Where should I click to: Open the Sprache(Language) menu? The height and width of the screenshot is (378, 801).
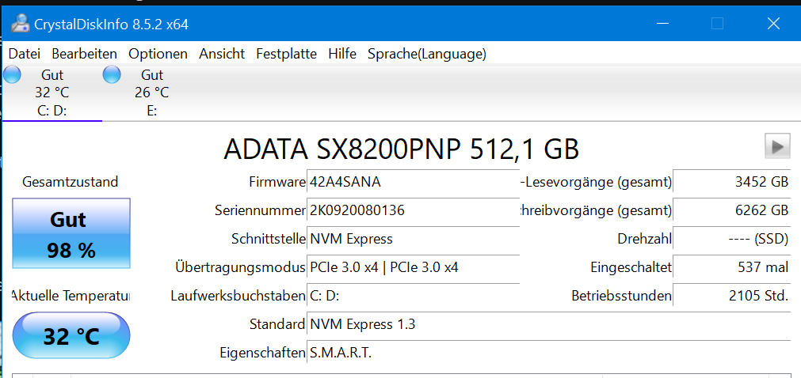point(426,54)
